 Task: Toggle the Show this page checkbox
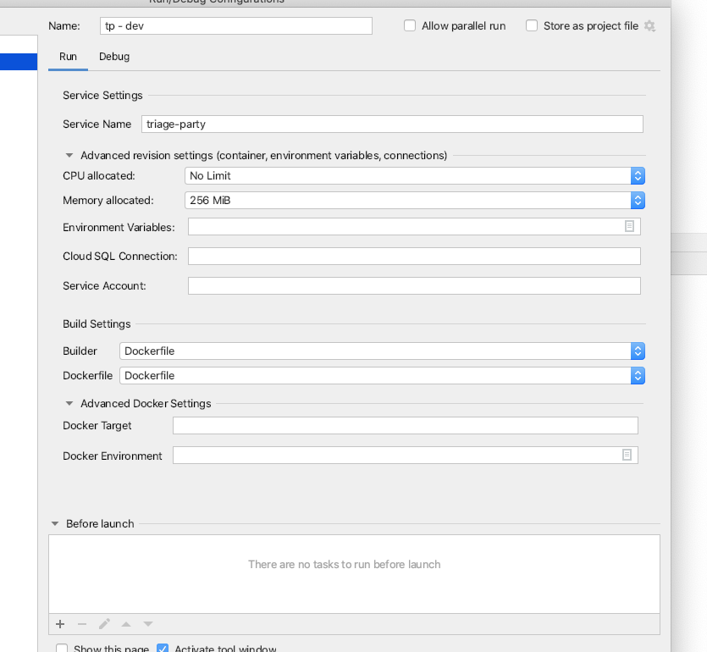tap(62, 649)
